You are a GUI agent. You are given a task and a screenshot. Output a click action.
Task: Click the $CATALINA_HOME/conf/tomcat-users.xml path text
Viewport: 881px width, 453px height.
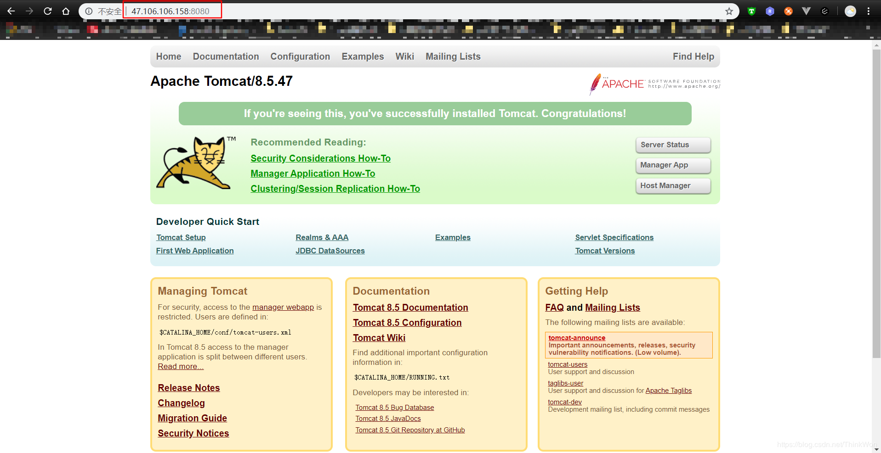[x=225, y=332]
